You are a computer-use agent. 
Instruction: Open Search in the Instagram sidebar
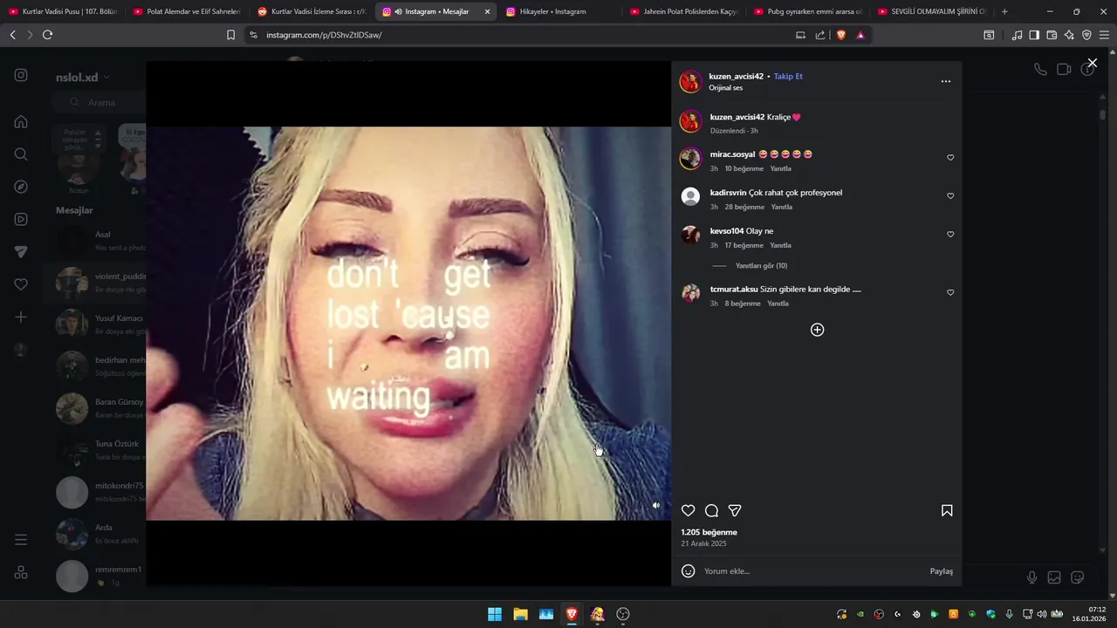pos(21,154)
